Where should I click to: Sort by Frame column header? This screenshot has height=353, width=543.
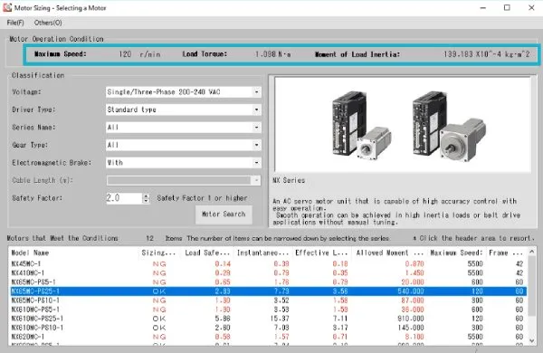coord(506,253)
